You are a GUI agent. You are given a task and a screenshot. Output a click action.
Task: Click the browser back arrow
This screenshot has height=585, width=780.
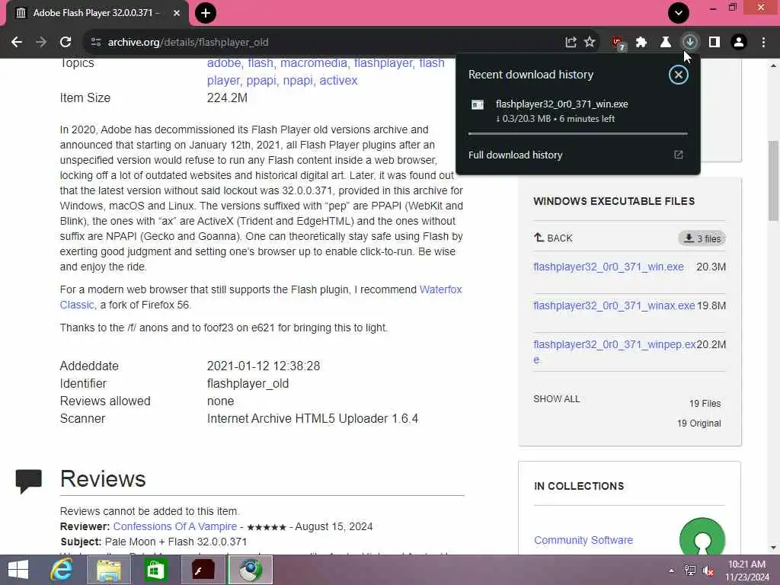[x=17, y=43]
